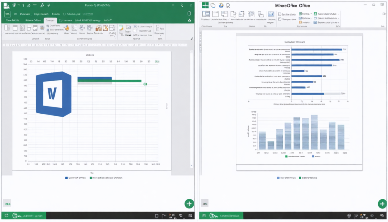This screenshot has width=388, height=222.
Task: Select the long green bar in the left chart
Action: [109, 81]
